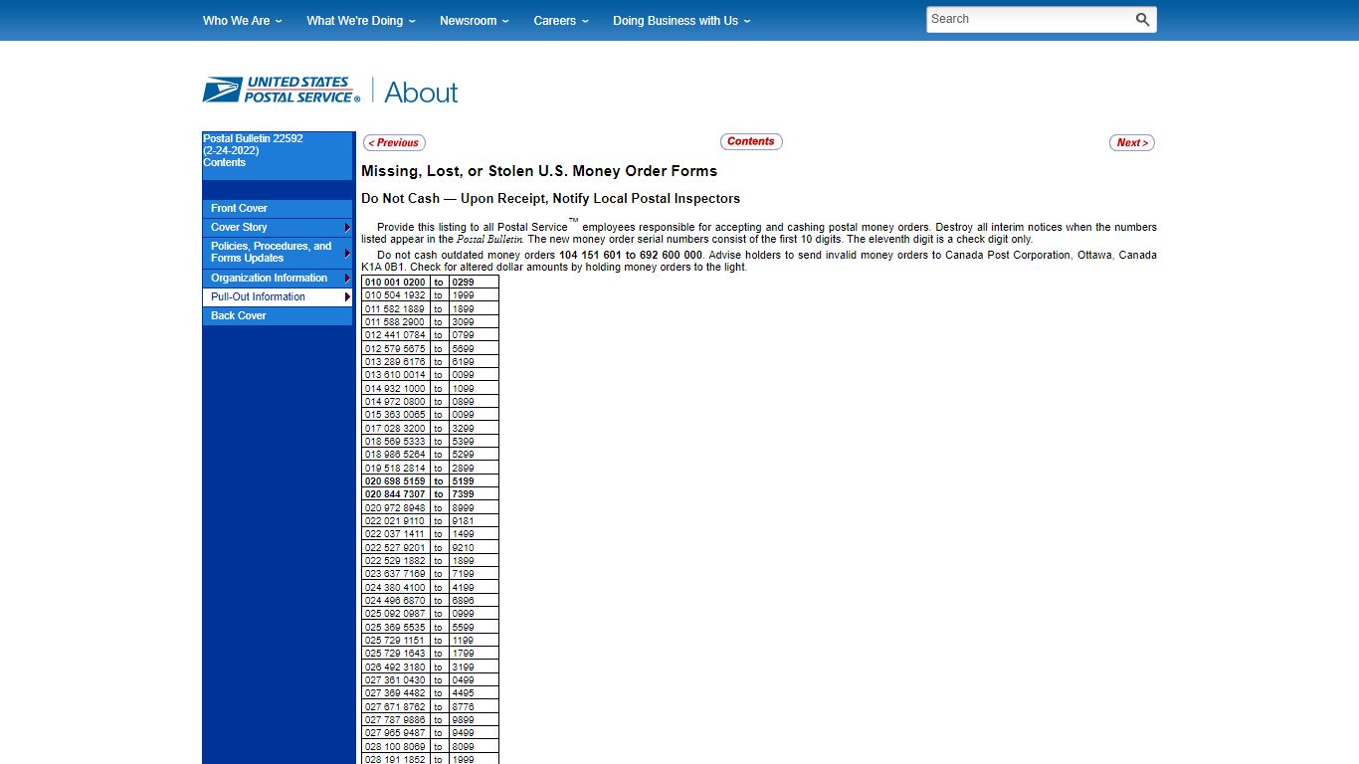The height and width of the screenshot is (764, 1359).
Task: Click serial number 013 610 0014
Action: [x=395, y=375]
